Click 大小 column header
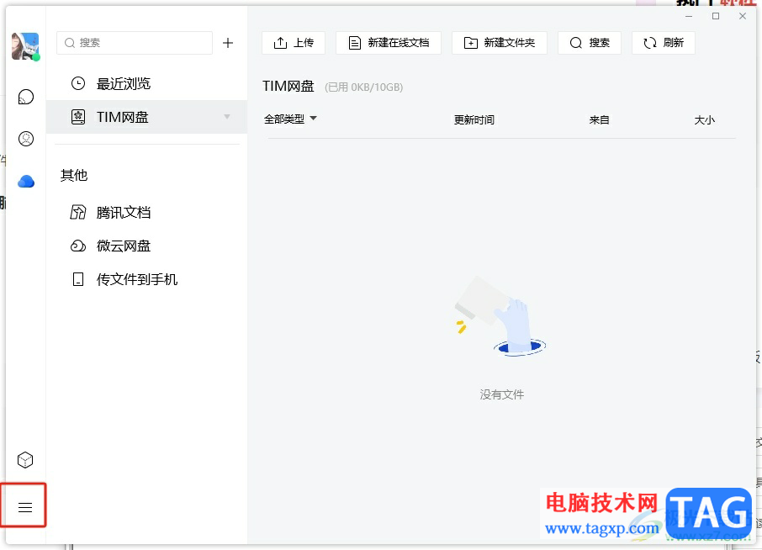Screen dimensions: 762x550 704,119
